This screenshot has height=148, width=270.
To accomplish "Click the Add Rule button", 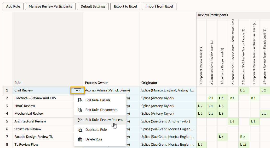I will pyautogui.click(x=13, y=6).
